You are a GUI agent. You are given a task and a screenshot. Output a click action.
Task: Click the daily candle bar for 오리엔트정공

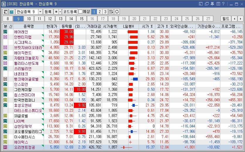126,147
